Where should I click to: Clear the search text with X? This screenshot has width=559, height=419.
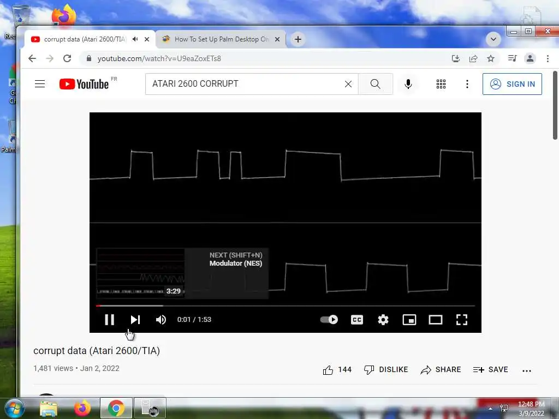coord(348,84)
